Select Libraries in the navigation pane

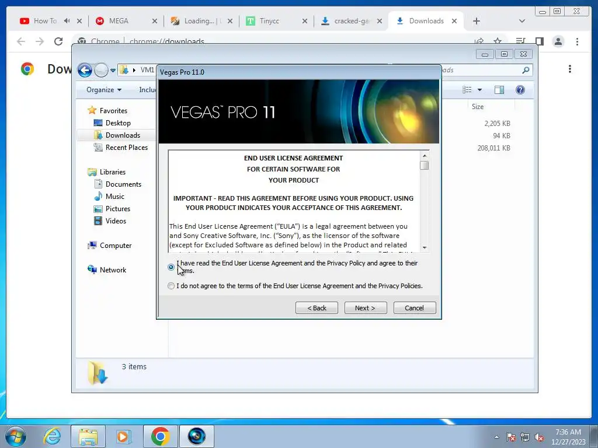click(x=106, y=172)
